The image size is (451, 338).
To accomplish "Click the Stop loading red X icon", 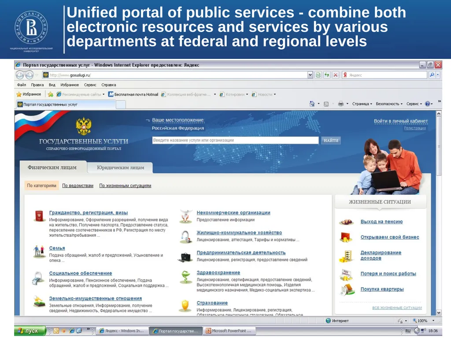I will [x=335, y=75].
